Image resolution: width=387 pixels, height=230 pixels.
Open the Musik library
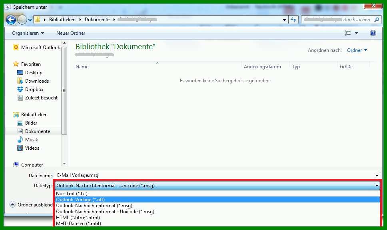tap(31, 139)
